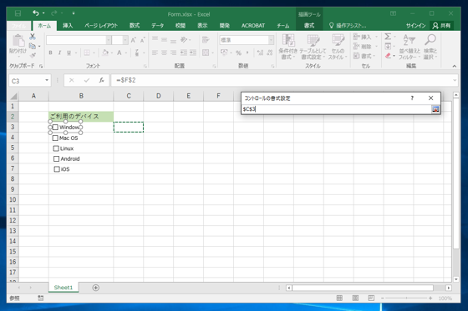Toggle Underline formatting
468x311 pixels.
pos(69,53)
